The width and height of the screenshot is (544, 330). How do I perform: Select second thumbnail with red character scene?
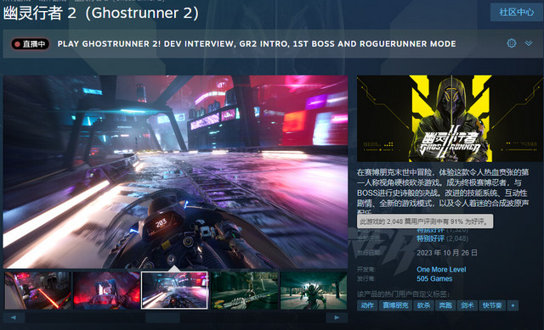pyautogui.click(x=106, y=290)
